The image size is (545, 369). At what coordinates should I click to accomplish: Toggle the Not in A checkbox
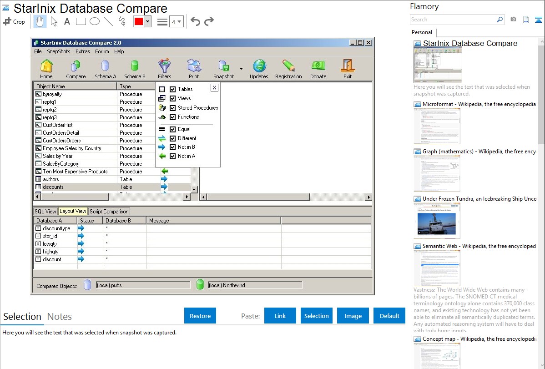click(173, 157)
